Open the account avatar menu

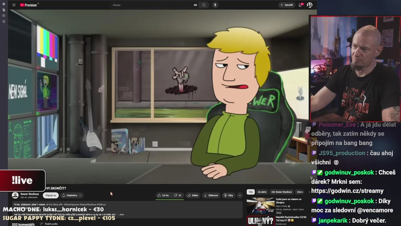pyautogui.click(x=310, y=5)
